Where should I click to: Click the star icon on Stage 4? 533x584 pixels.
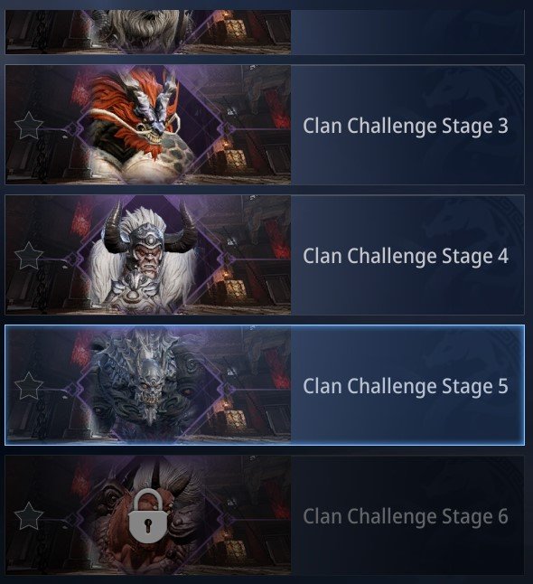click(29, 256)
